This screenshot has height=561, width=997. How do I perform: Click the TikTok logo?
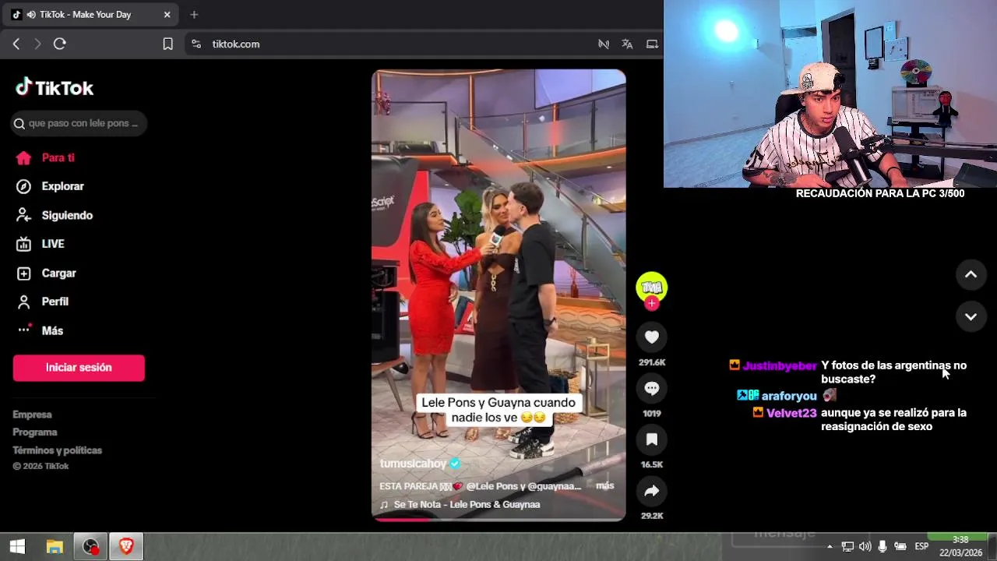(x=55, y=88)
